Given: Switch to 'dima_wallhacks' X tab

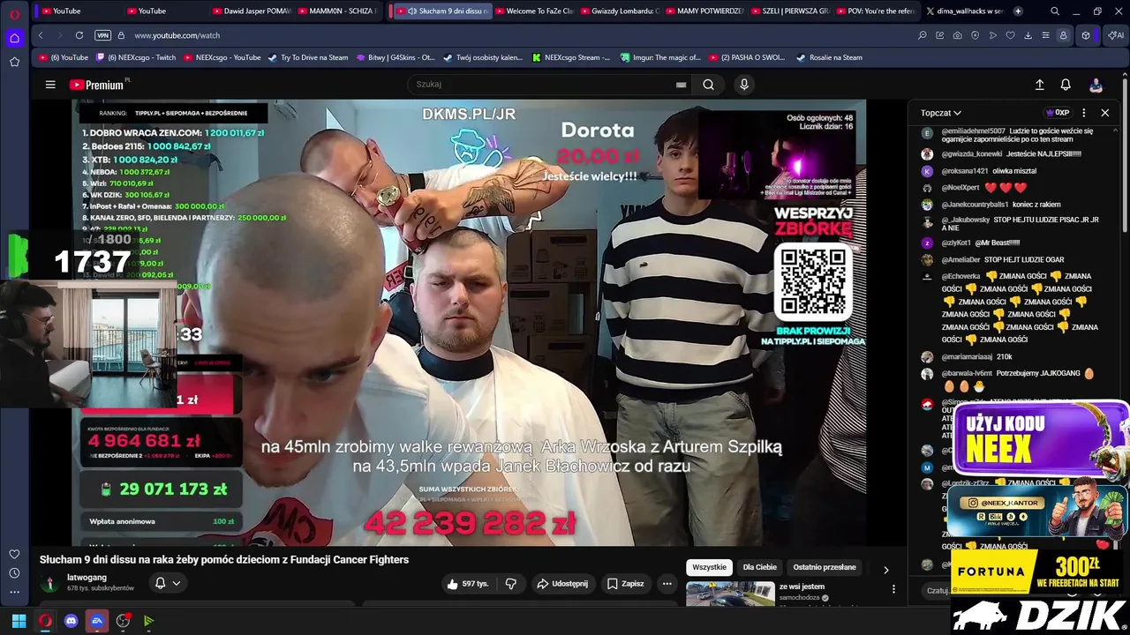Looking at the screenshot, I should pos(965,11).
